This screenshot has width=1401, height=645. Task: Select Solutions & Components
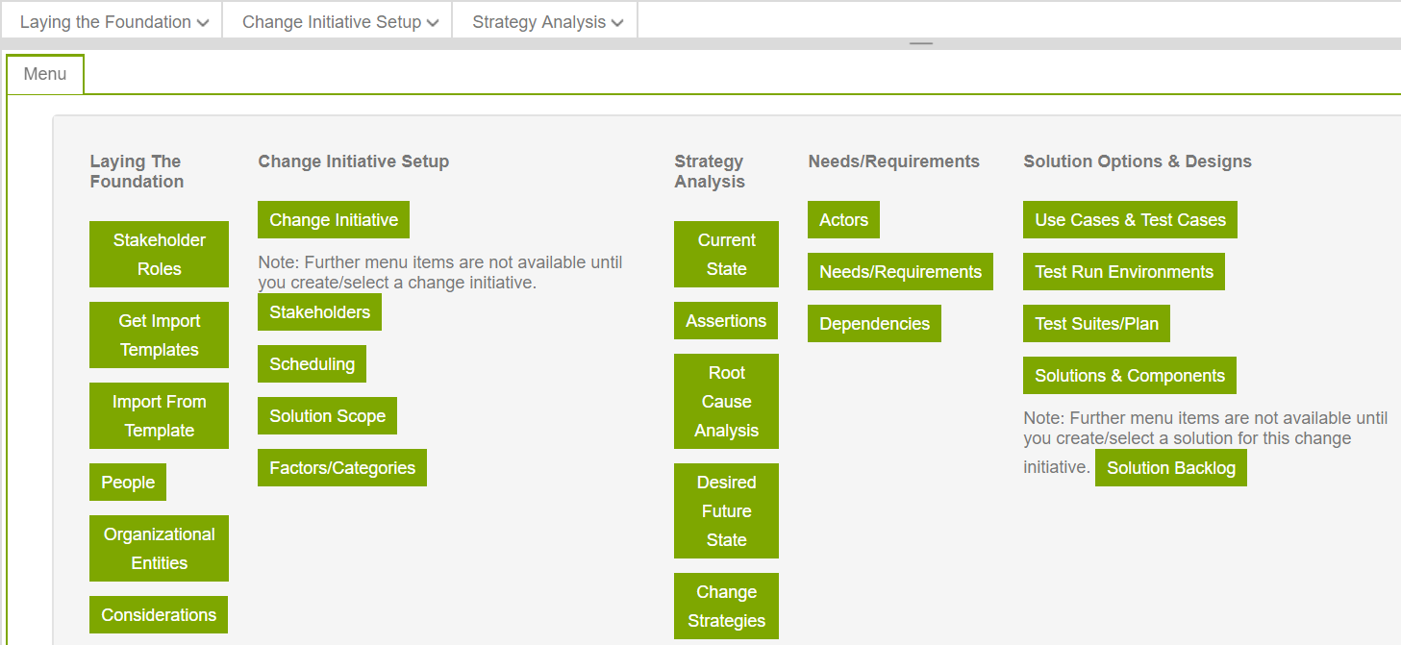tap(1130, 376)
